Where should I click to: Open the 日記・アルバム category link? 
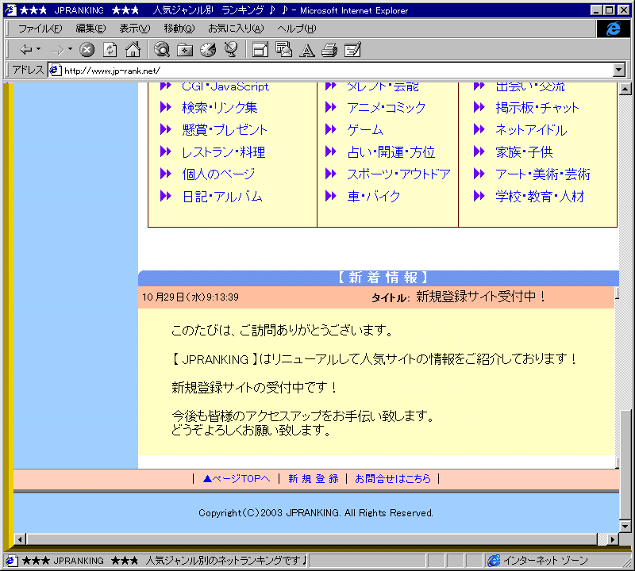(222, 197)
